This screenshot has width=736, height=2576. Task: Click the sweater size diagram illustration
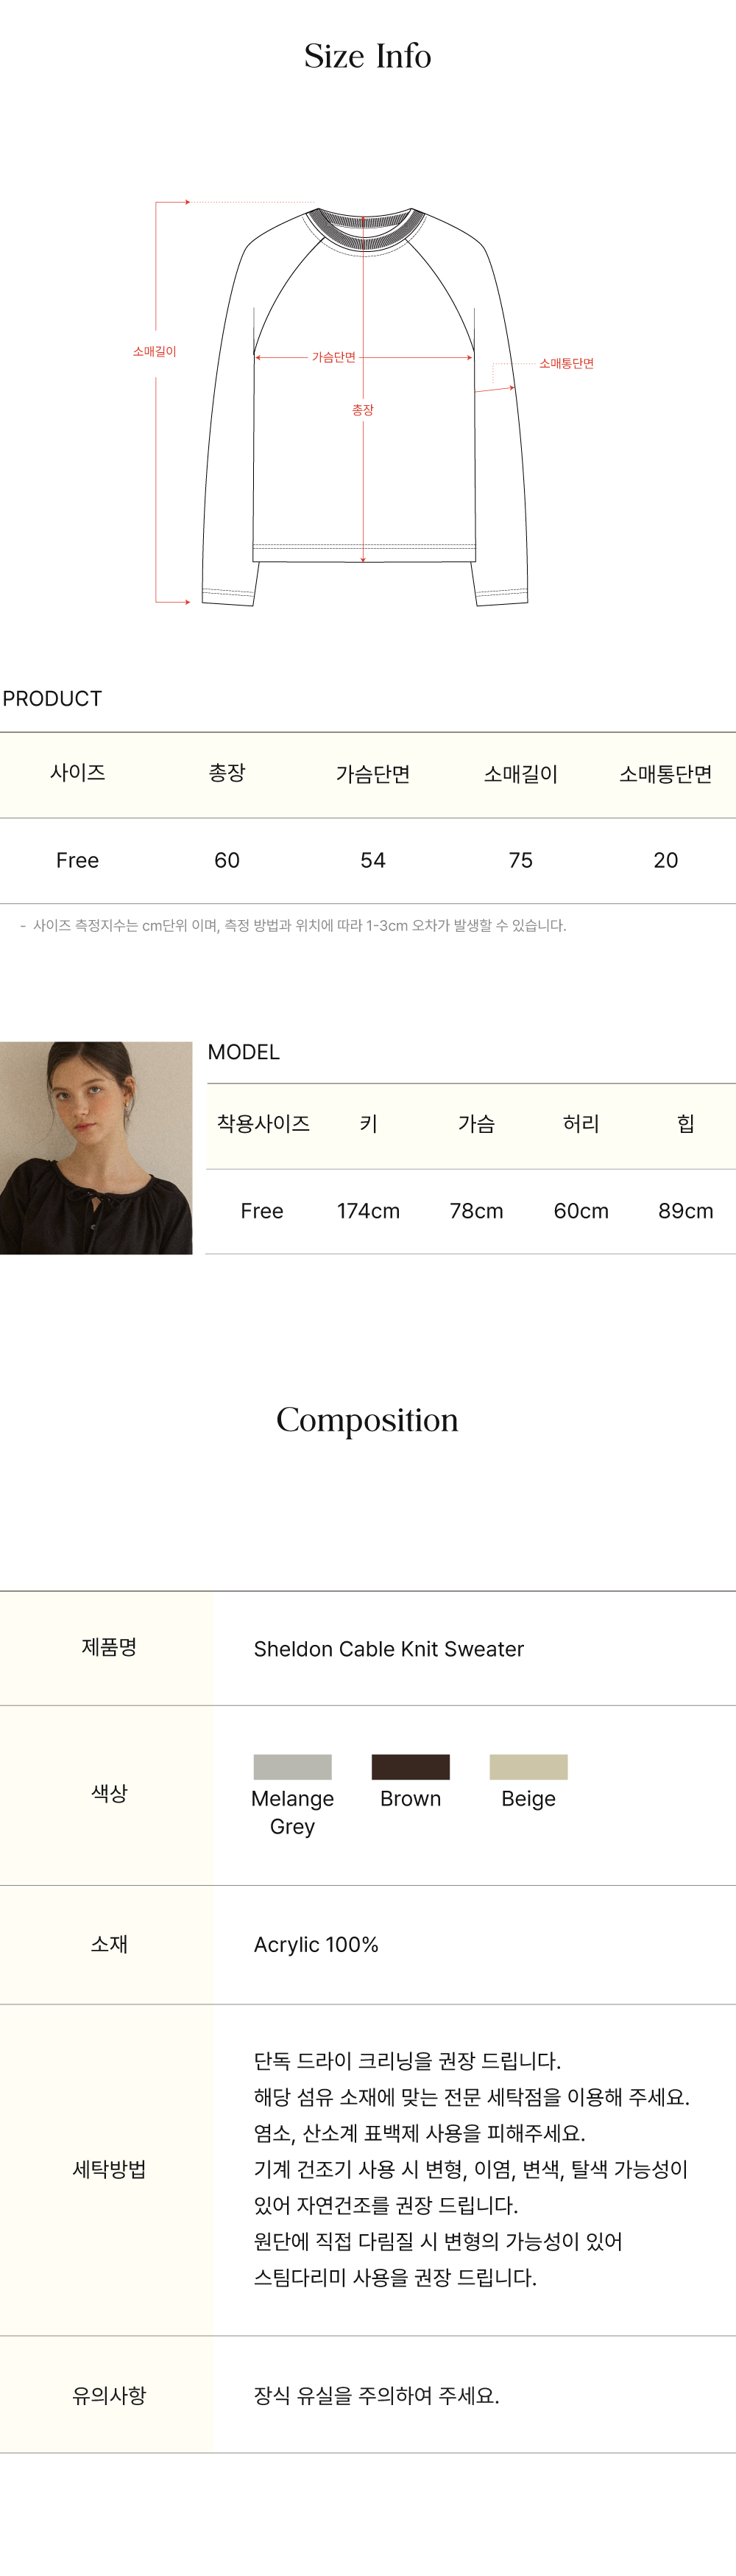click(x=364, y=405)
